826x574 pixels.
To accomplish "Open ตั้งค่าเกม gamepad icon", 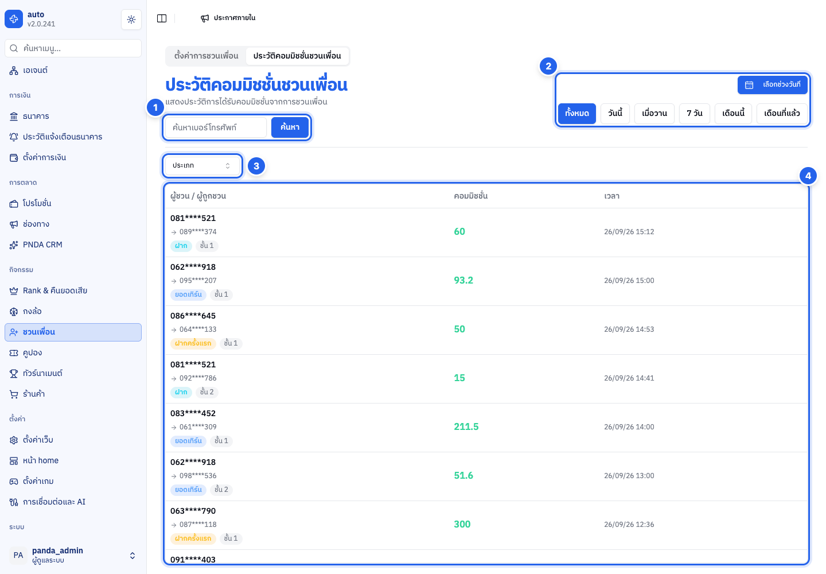I will pos(14,482).
